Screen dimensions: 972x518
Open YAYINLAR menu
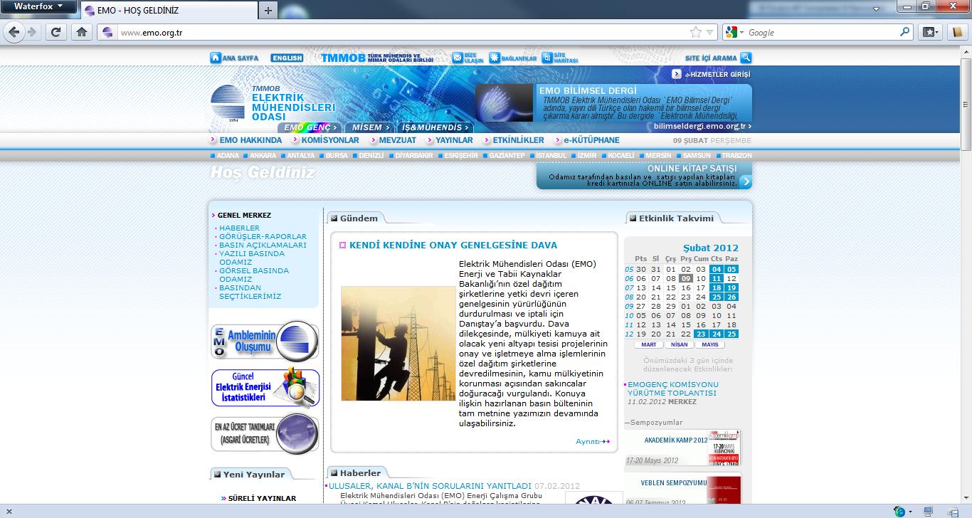pos(454,140)
